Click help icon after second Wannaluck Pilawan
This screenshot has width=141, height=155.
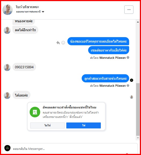(128, 86)
